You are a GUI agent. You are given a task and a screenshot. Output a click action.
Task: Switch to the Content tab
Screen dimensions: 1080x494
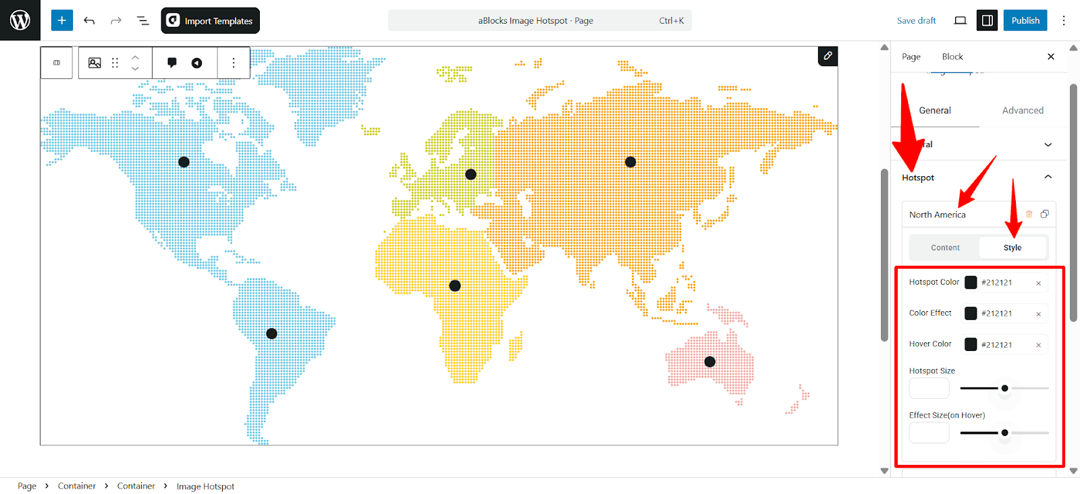(945, 248)
